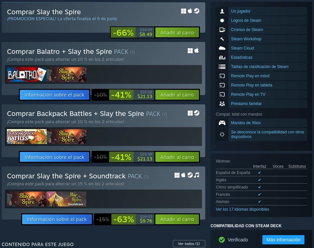Open pack info for Soundtrack bundle
This screenshot has height=248, width=314.
(x=57, y=219)
